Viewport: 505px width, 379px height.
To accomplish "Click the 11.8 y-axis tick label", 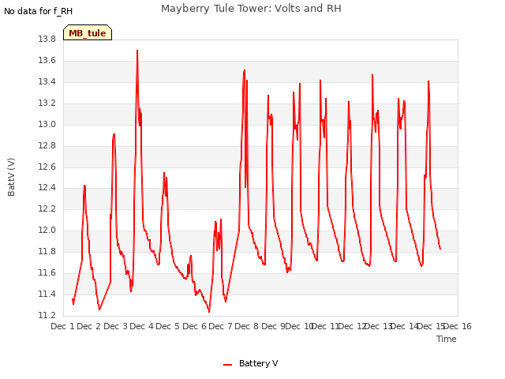I will (x=47, y=251).
